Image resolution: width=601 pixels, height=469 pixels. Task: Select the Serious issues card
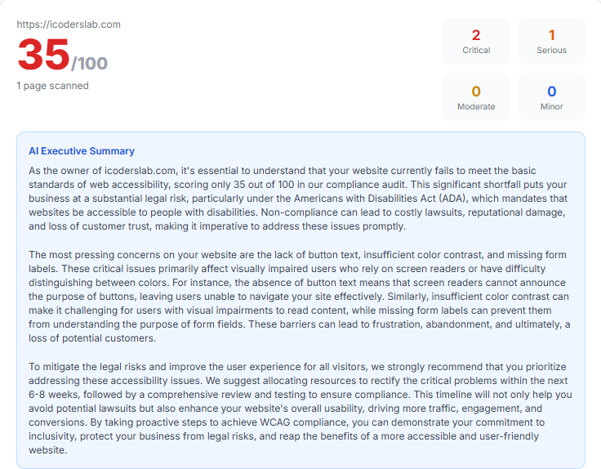[551, 41]
